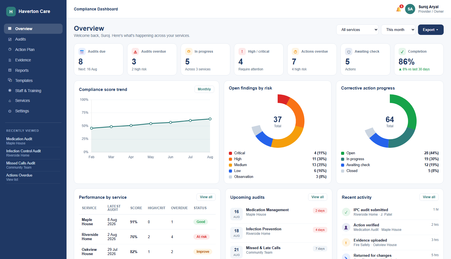
Task: Click the Observation legend row
Action: [x=278, y=177]
